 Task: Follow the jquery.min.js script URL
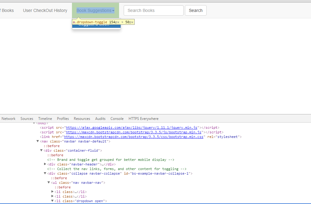[132, 128]
